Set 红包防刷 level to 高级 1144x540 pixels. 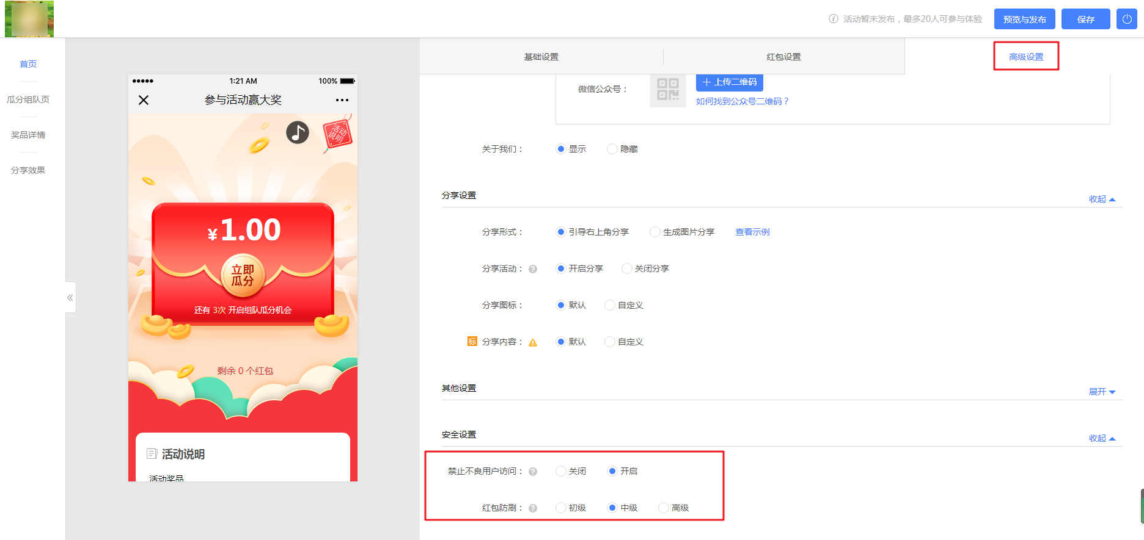[674, 508]
